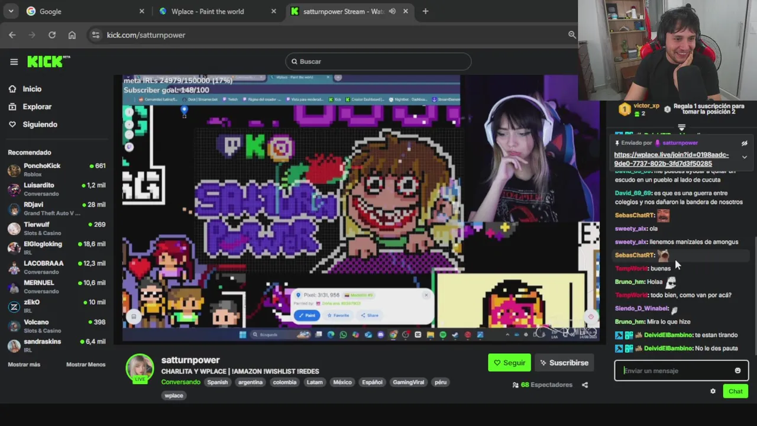This screenshot has width=757, height=426.
Task: Collapse recommended list with Mostrar Menos
Action: click(x=86, y=364)
